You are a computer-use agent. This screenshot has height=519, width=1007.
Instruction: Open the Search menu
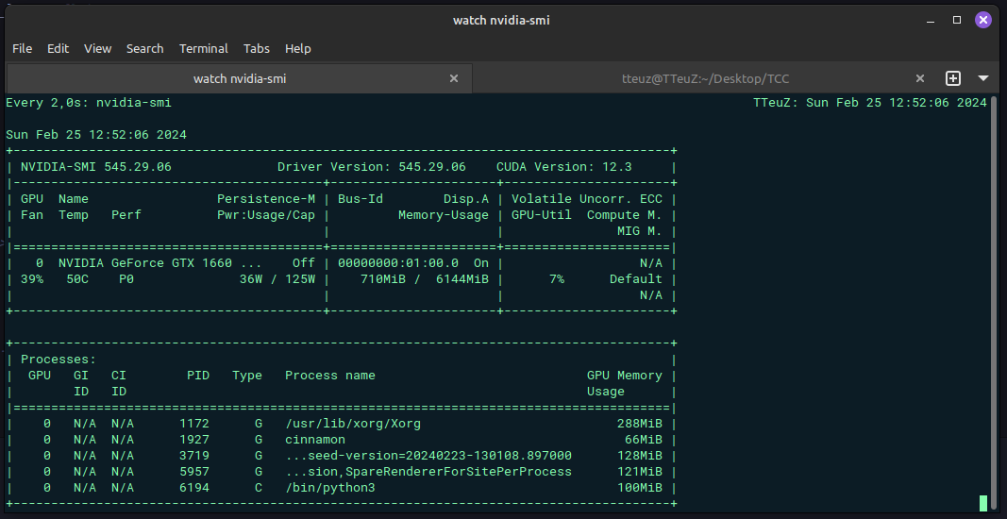click(x=144, y=48)
